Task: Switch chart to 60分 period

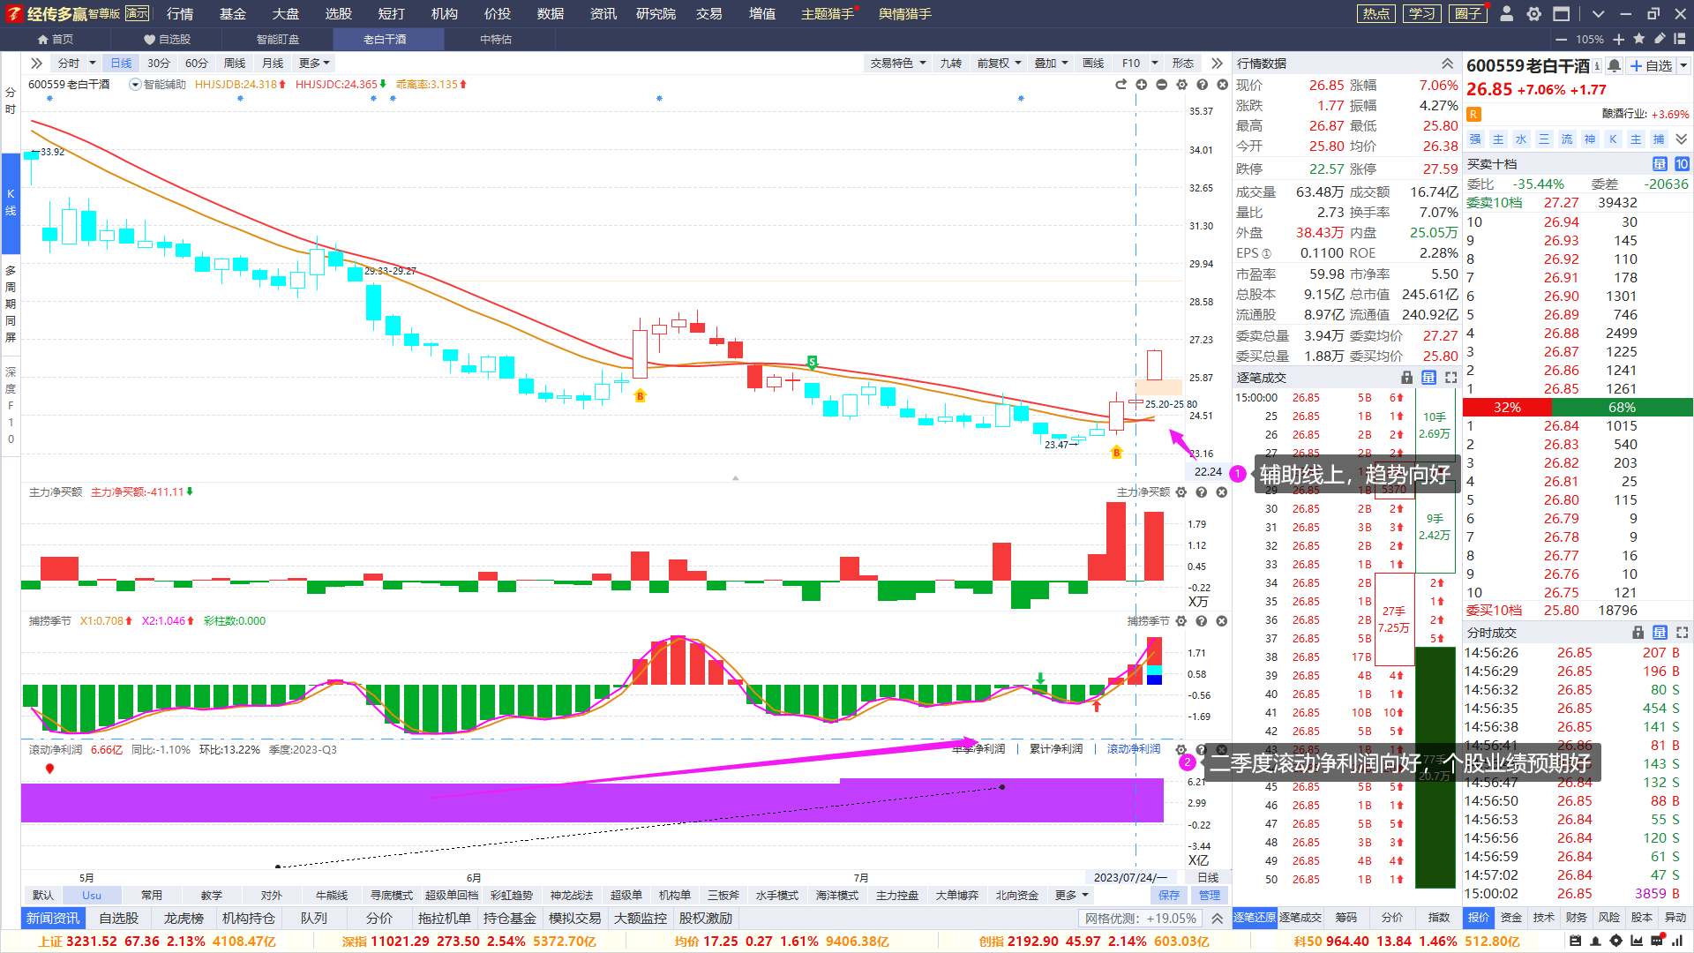Action: point(197,63)
